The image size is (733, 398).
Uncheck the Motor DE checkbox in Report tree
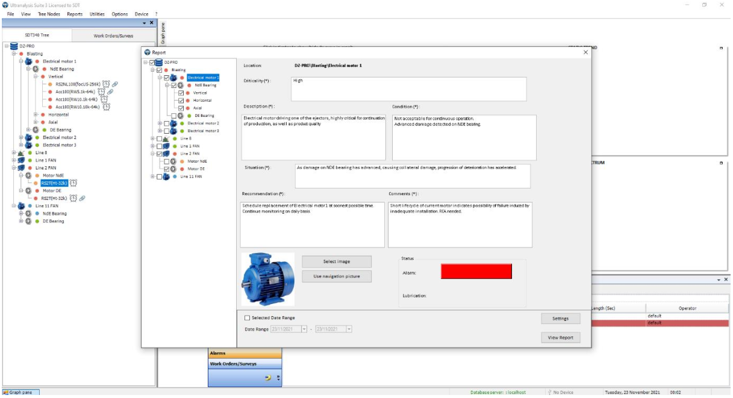[166, 169]
